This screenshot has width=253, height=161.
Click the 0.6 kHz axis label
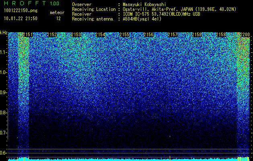(x=3, y=153)
